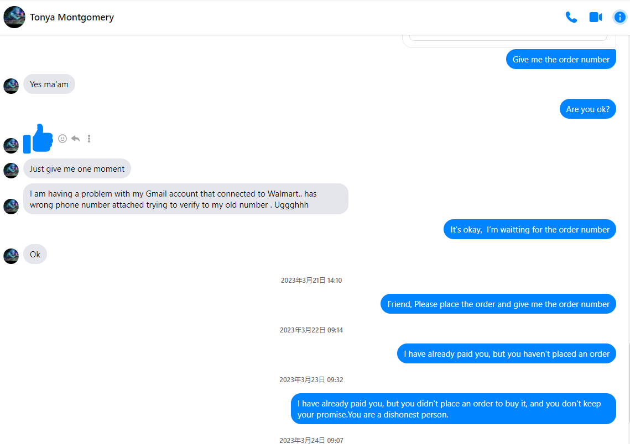Click avatar beside "Just give me one moment"
Viewport: 630px width, 444px height.
[x=11, y=170]
